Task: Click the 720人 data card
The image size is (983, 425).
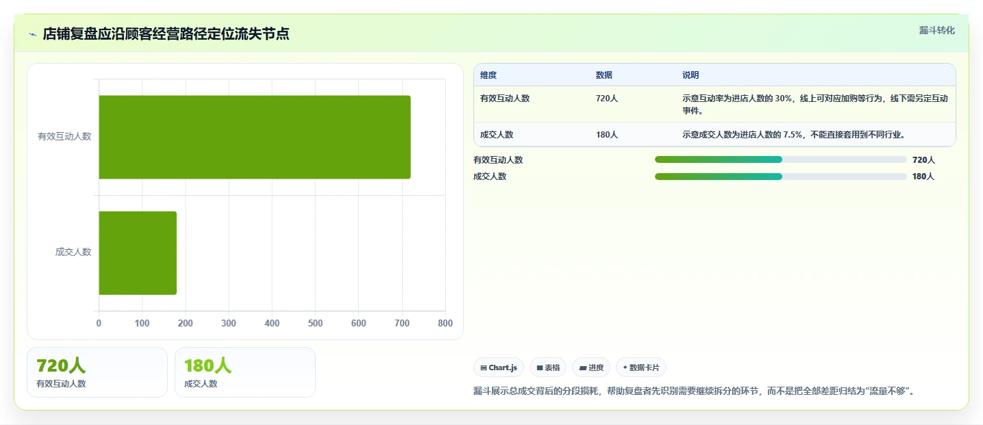Action: (97, 372)
